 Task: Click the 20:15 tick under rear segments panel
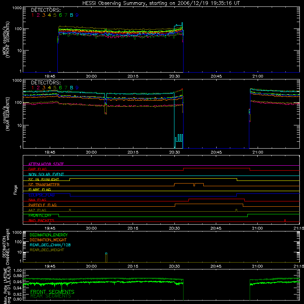click(x=133, y=152)
